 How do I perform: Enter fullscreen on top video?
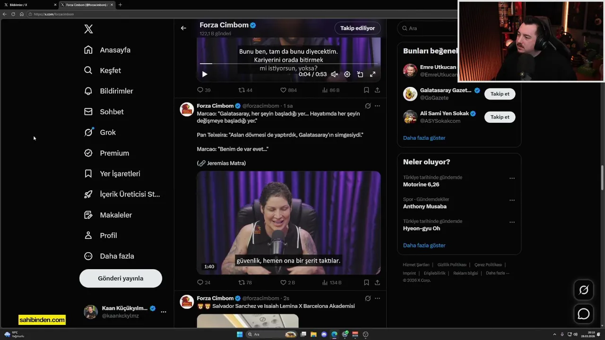(372, 74)
